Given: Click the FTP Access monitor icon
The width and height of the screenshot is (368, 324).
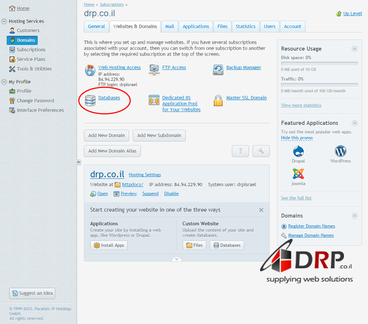Looking at the screenshot, I should tap(154, 70).
